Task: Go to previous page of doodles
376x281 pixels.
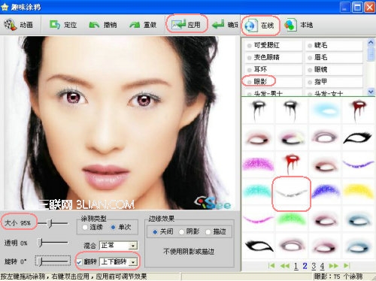Action: pyautogui.click(x=284, y=266)
